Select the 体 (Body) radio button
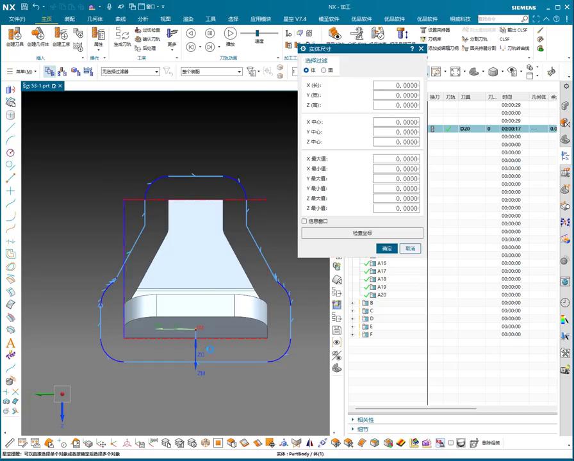Image resolution: width=574 pixels, height=461 pixels. click(x=307, y=70)
